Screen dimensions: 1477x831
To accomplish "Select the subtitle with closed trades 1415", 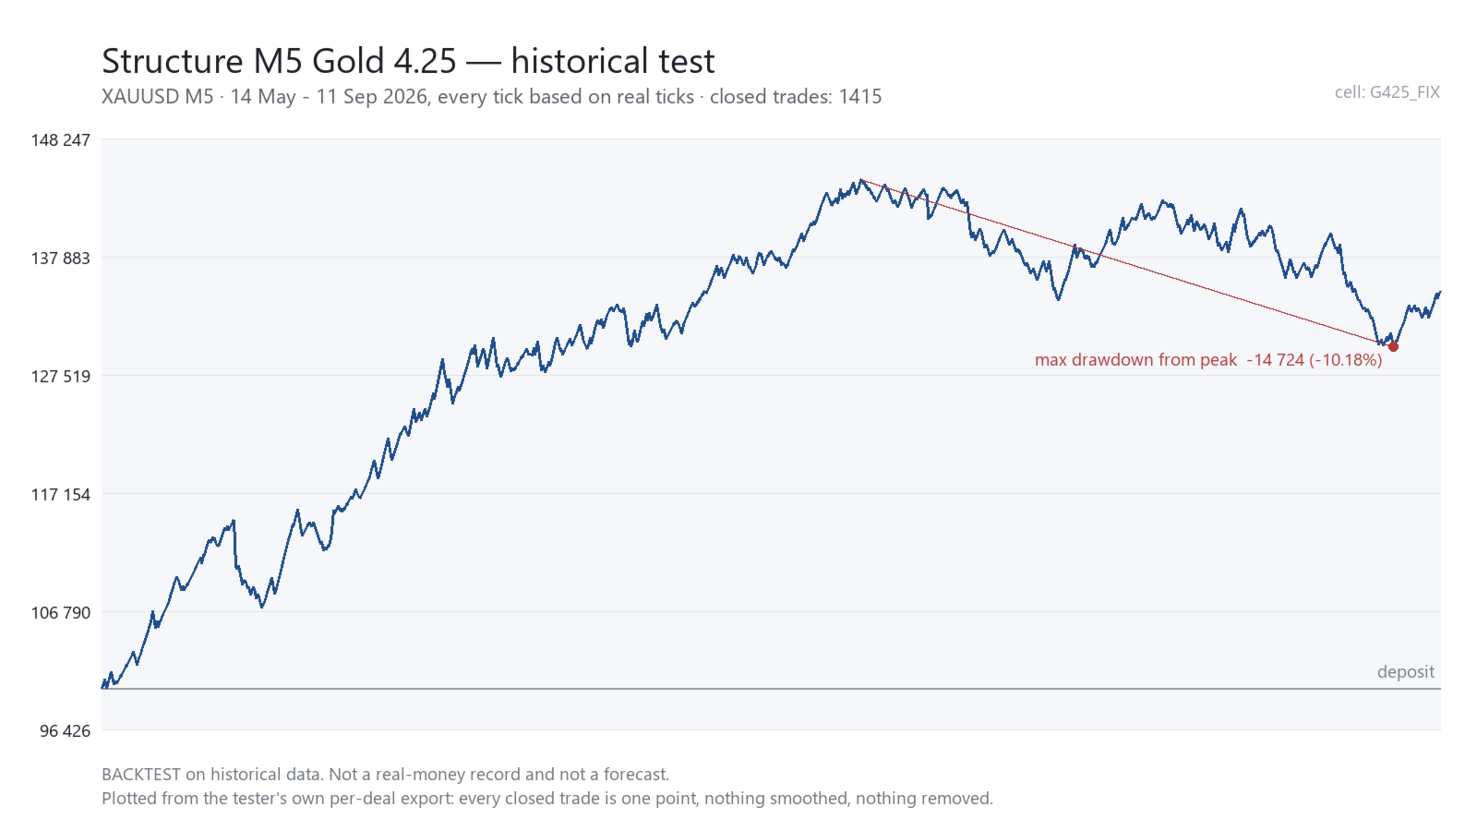I will [491, 97].
